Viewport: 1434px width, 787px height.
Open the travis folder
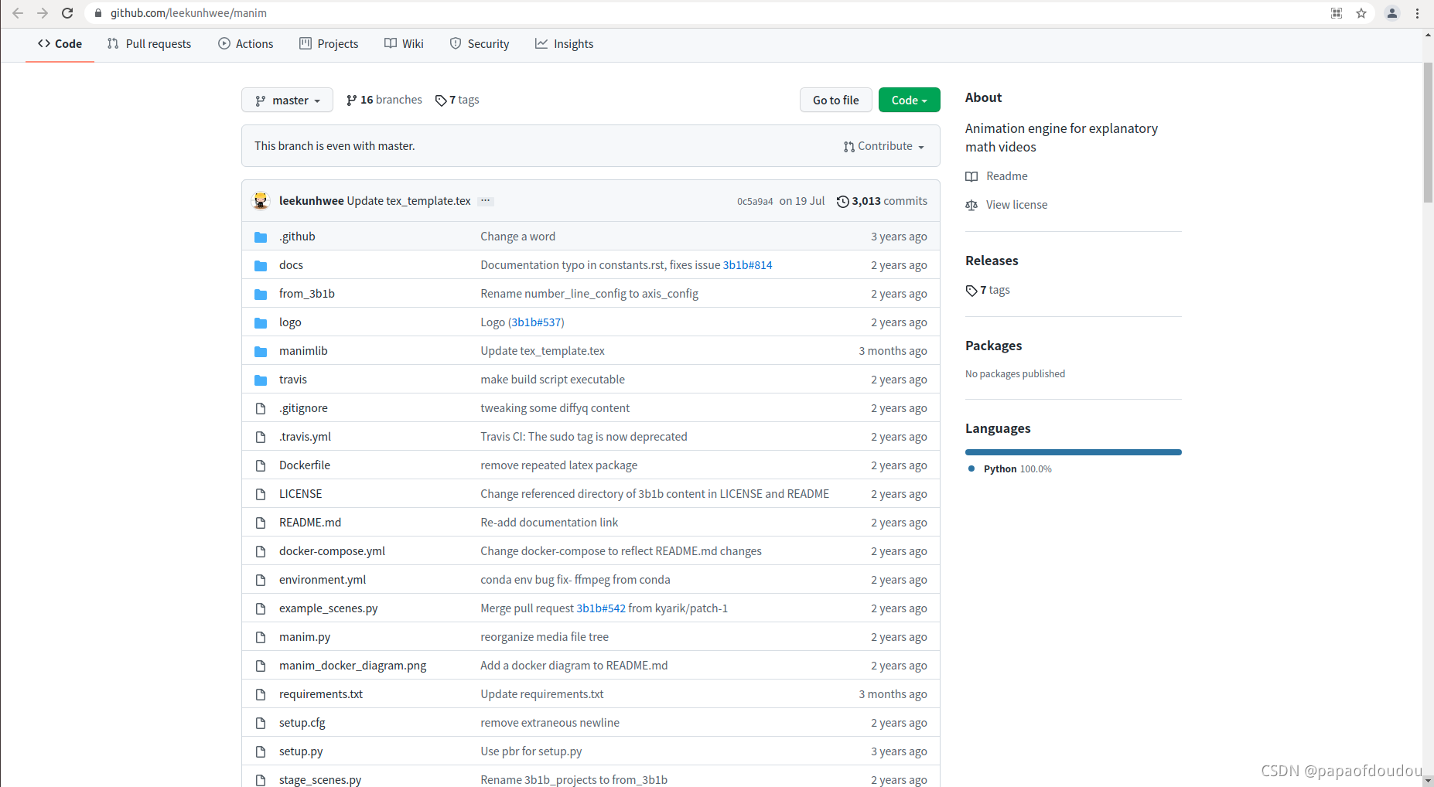pyautogui.click(x=292, y=380)
